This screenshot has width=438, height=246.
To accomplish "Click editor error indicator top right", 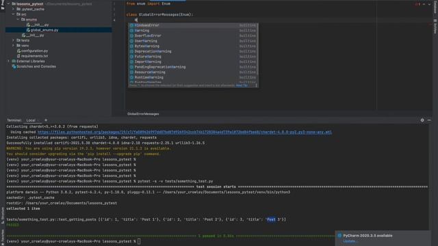I will [x=417, y=4].
